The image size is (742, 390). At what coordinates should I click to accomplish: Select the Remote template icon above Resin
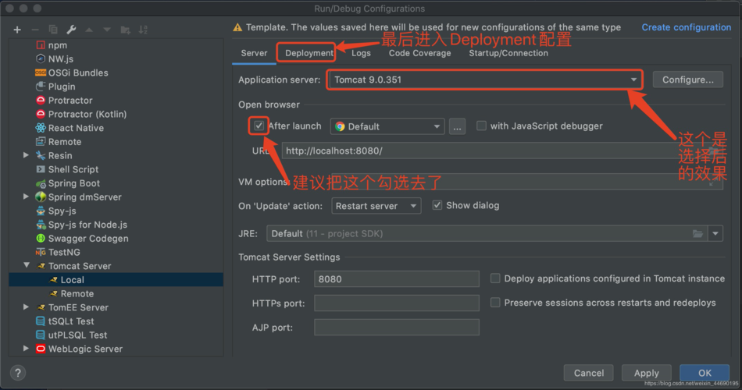41,141
